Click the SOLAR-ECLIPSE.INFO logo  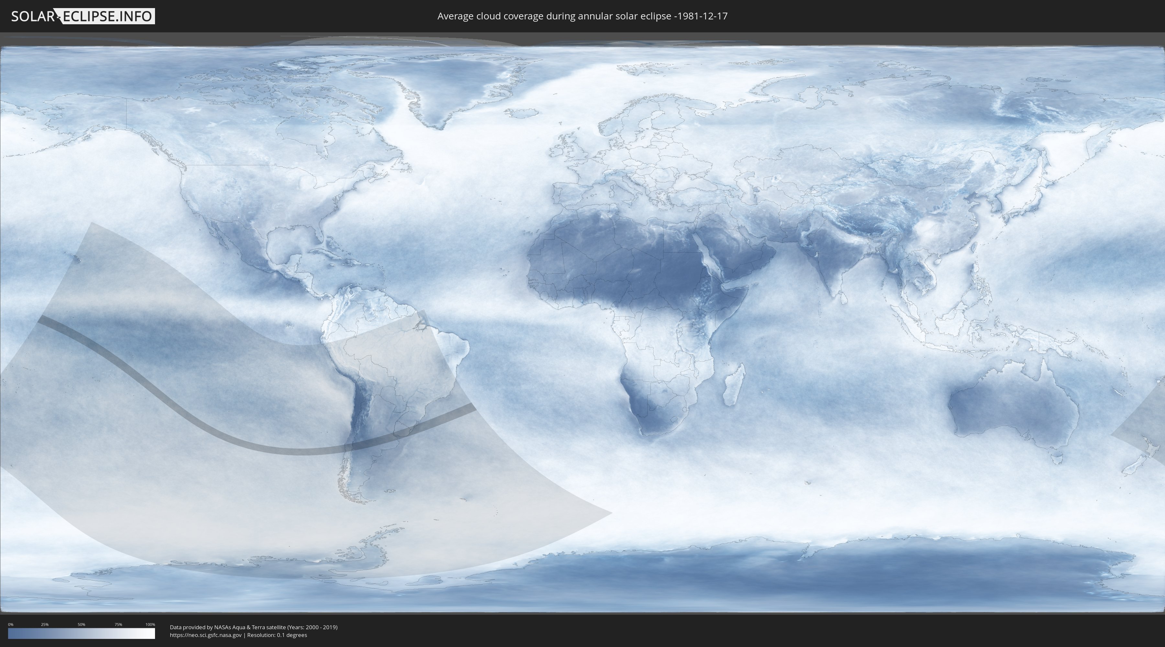(x=83, y=16)
